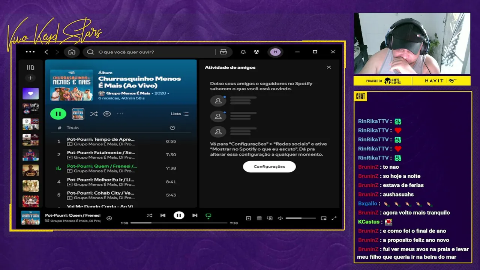The image size is (480, 270).
Task: Click the streamer webcam feed
Action: click(412, 43)
